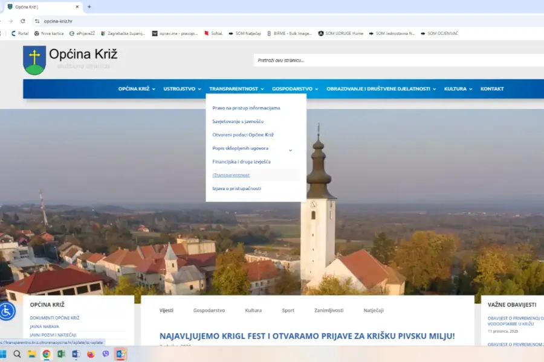Switch to the Zanimljivosti news tab
The image size is (544, 362).
click(x=329, y=310)
